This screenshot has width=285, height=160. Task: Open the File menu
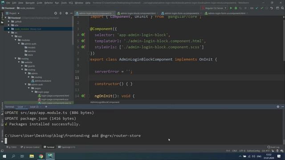[x=8, y=3]
